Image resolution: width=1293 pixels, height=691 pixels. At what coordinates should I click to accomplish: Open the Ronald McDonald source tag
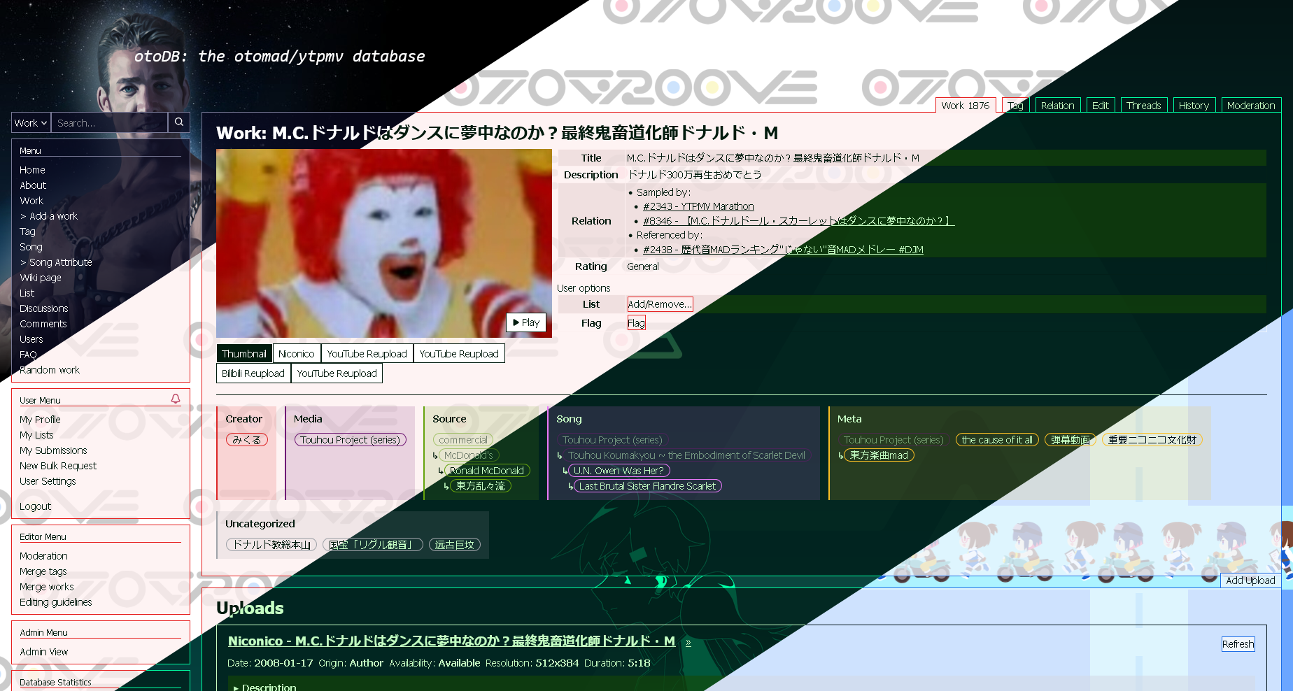pos(487,471)
